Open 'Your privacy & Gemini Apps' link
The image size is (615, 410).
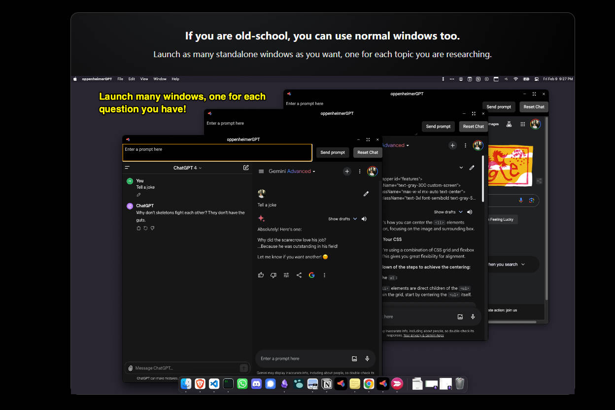click(423, 335)
